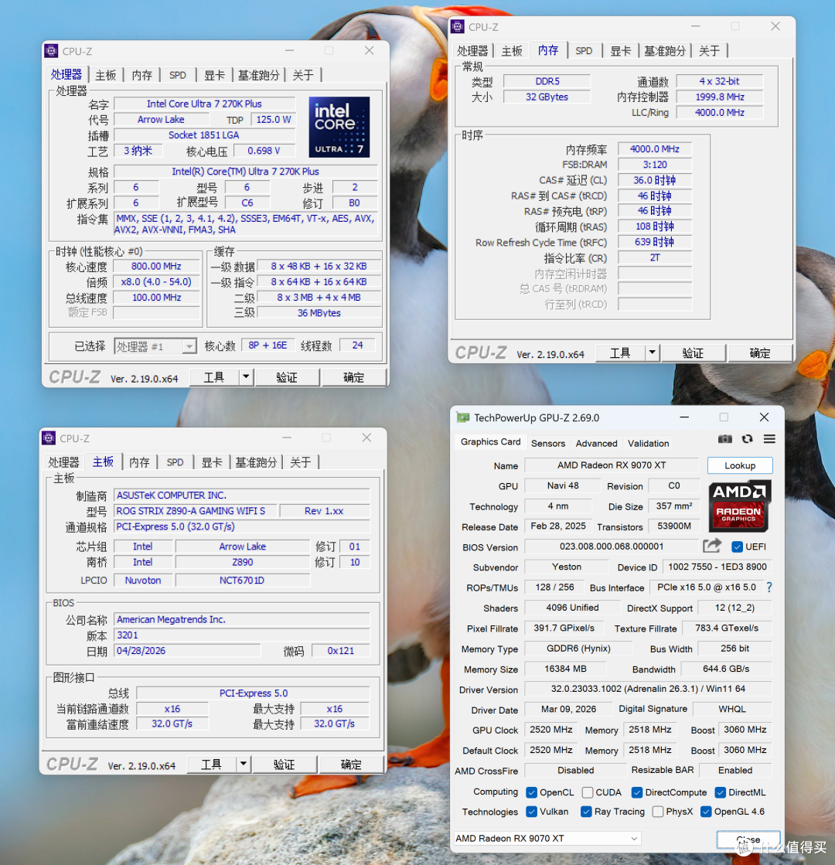Click the Resizable BAR value Enabled

click(735, 770)
